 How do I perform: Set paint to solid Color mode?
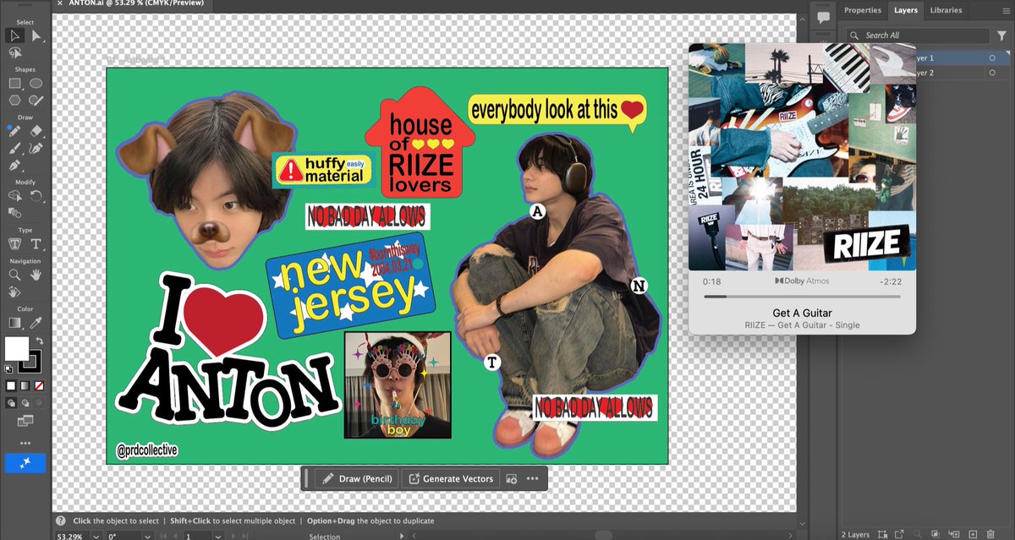coord(11,385)
